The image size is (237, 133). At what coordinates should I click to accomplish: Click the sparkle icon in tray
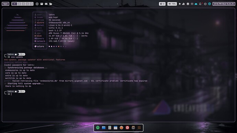click(x=180, y=4)
